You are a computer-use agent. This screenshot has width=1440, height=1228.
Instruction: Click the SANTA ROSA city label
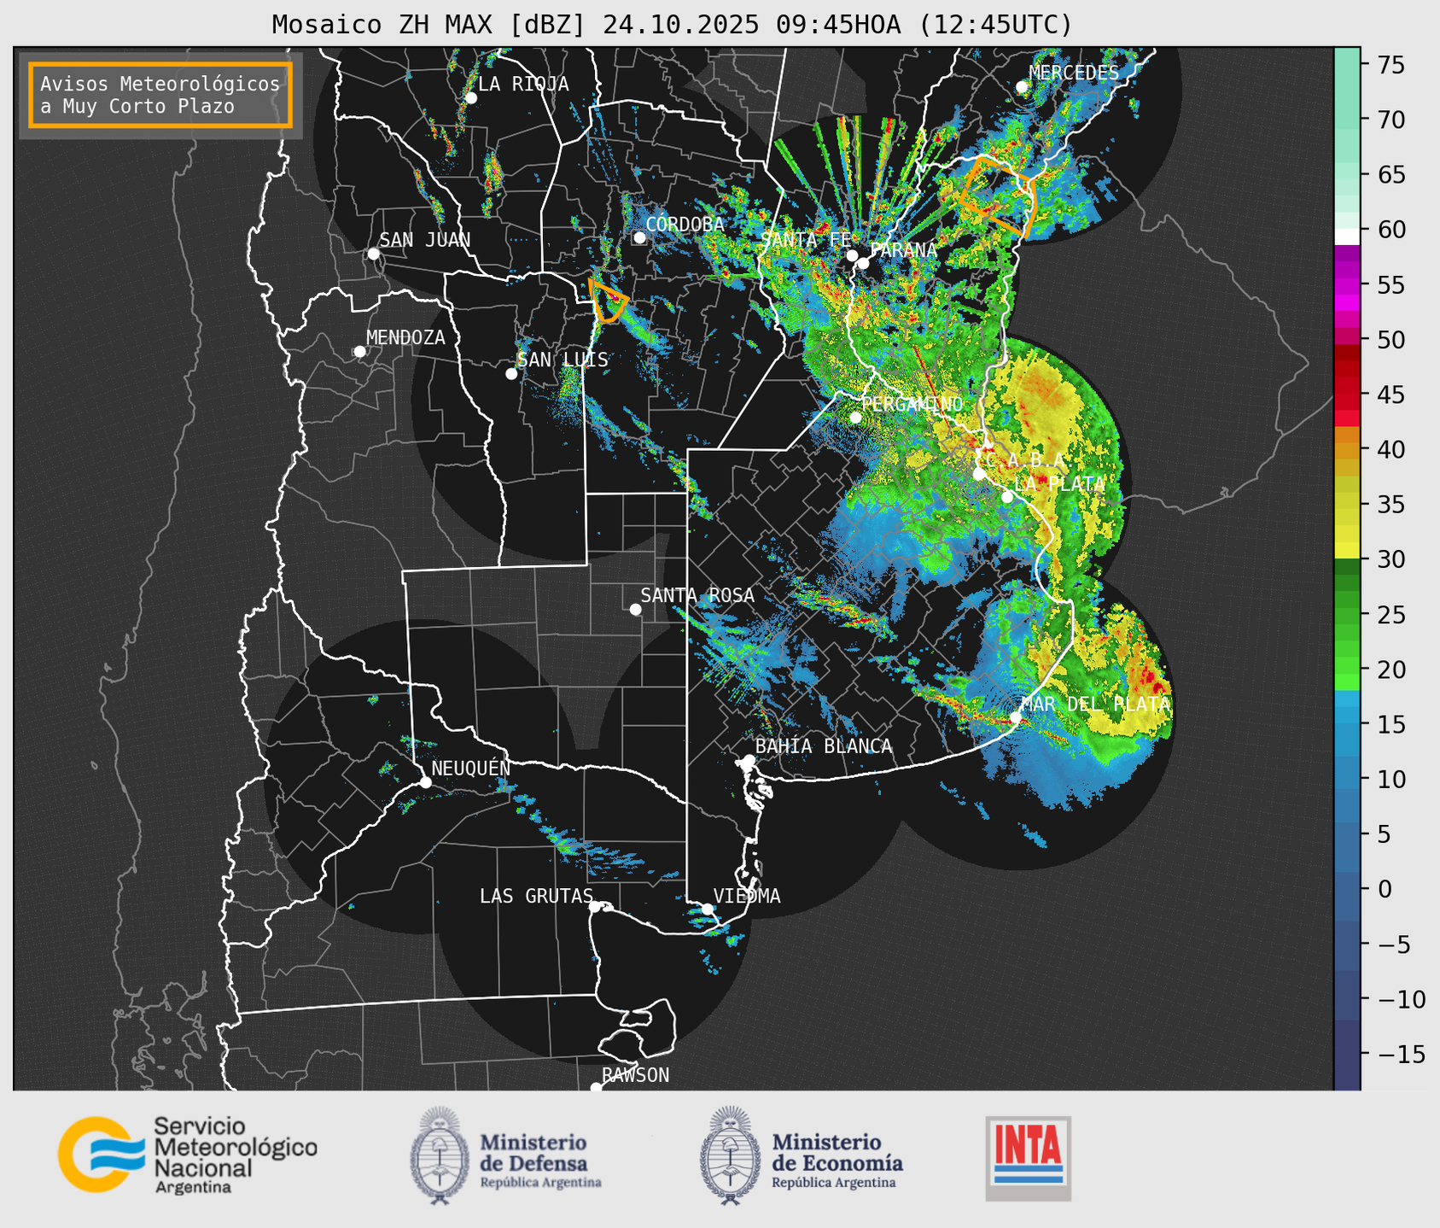click(x=697, y=595)
